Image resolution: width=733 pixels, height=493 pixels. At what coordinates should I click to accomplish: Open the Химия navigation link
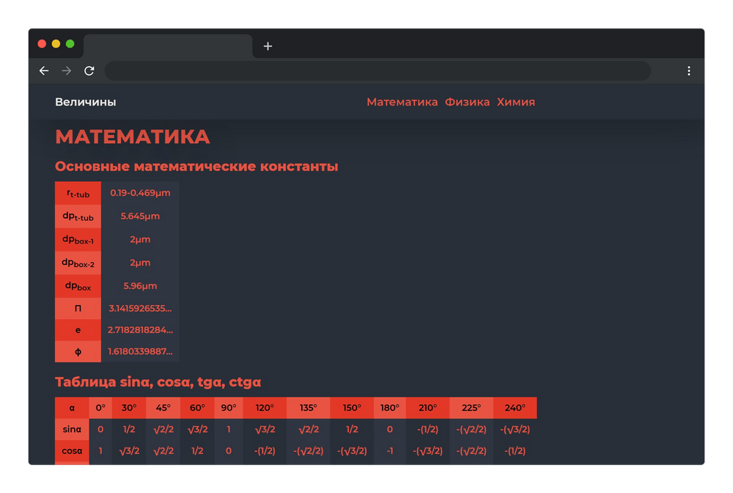(517, 102)
